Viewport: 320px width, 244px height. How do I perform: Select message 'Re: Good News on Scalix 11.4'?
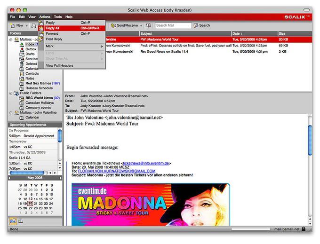188,52
